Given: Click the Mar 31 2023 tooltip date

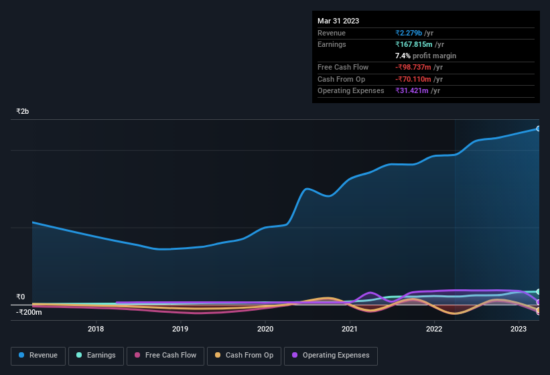Looking at the screenshot, I should pos(338,21).
